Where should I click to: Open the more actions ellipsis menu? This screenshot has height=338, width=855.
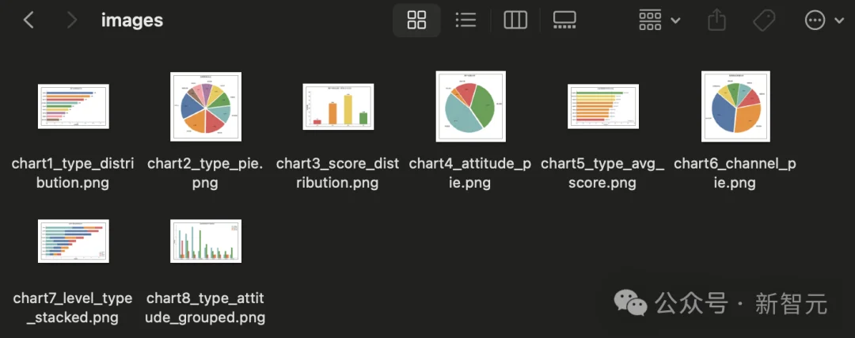click(815, 21)
